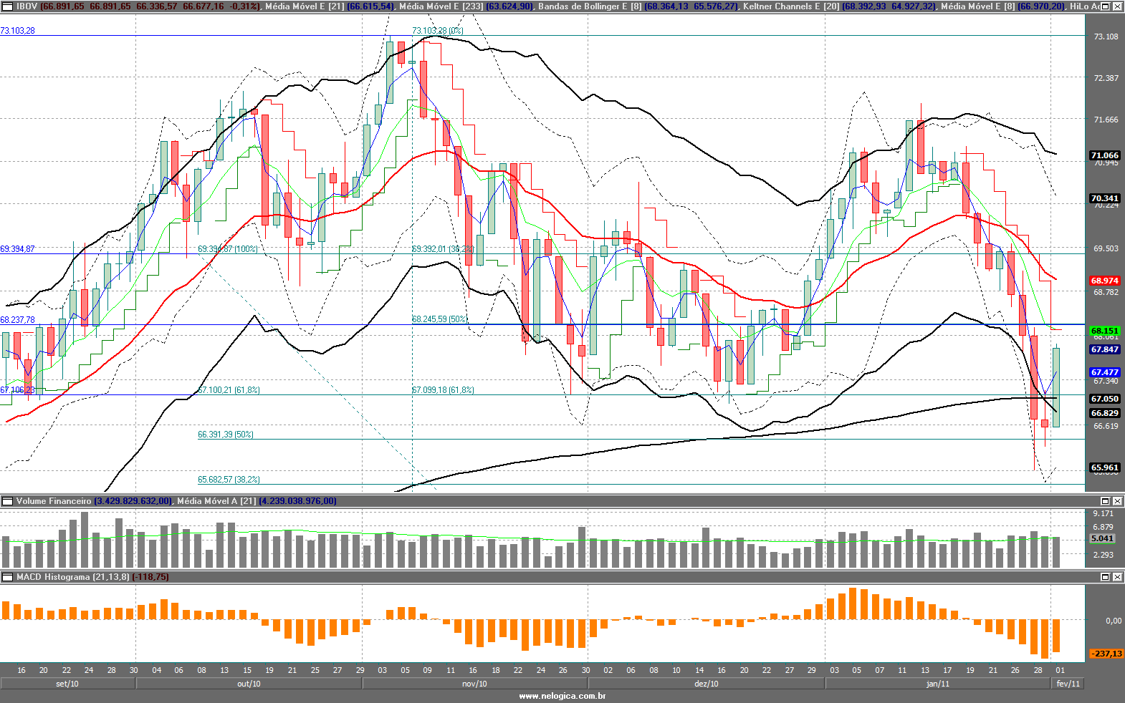Click the 65.961 price tag on axis
Screen dimensions: 1125x703
[1104, 467]
